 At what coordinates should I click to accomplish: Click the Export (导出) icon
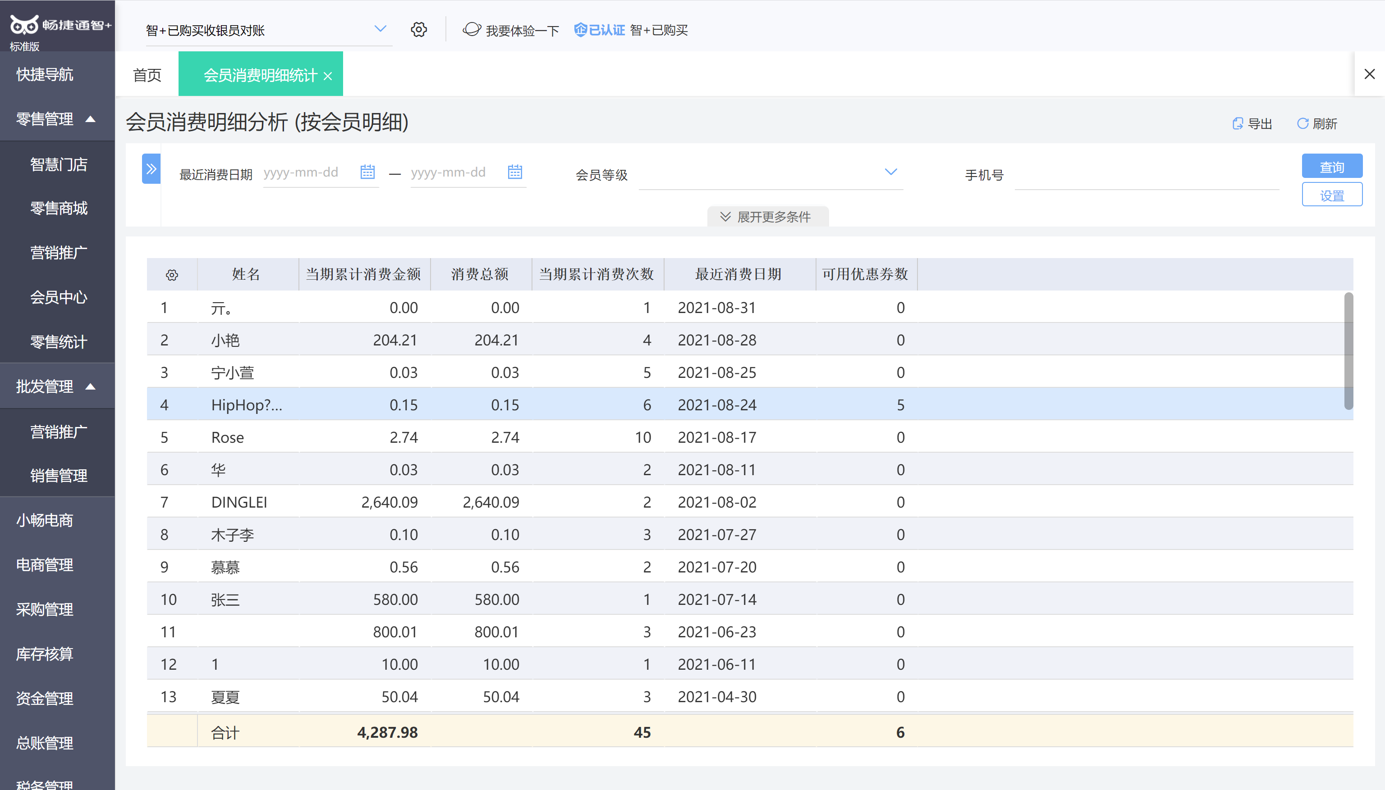(x=1237, y=124)
